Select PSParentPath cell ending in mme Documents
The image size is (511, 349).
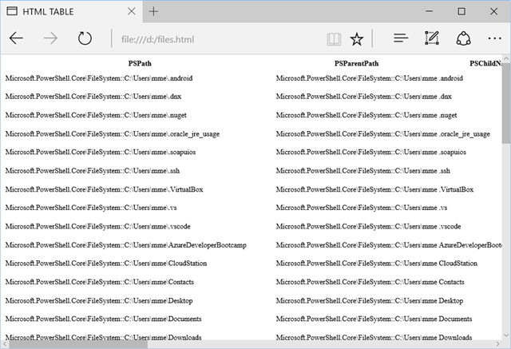pos(374,319)
